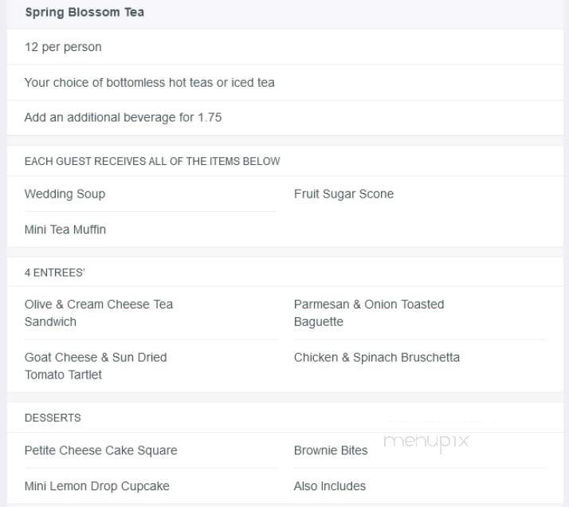Screen dimensions: 569x507
Task: Select the Wedding Soup item
Action: tap(65, 195)
